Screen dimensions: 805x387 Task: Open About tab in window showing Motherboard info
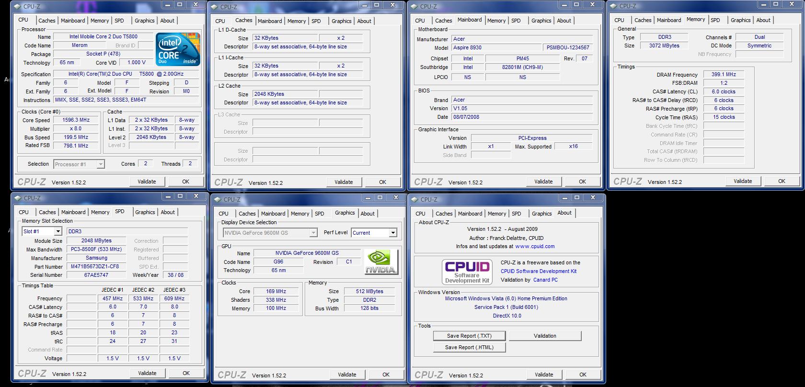click(564, 21)
